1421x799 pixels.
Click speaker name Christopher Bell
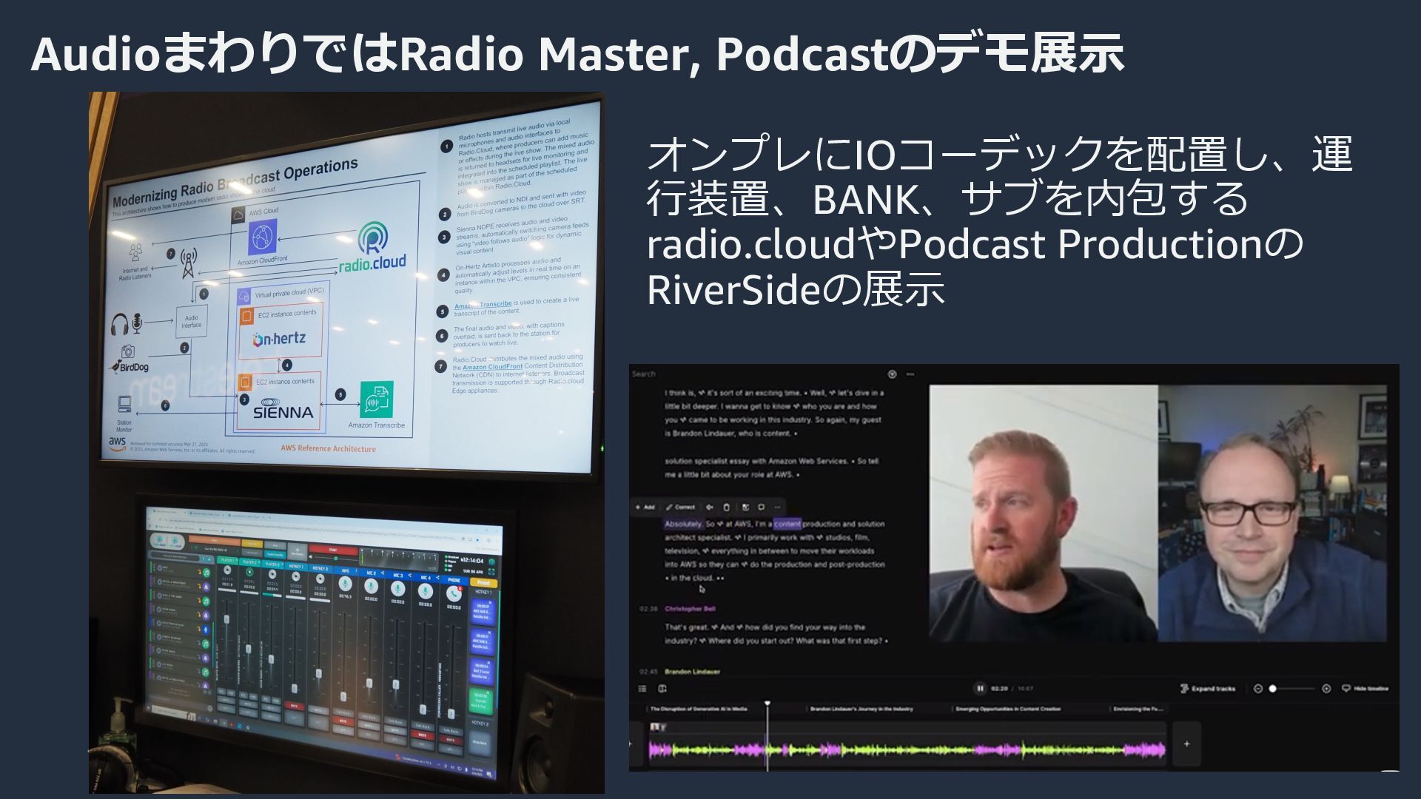tap(690, 609)
